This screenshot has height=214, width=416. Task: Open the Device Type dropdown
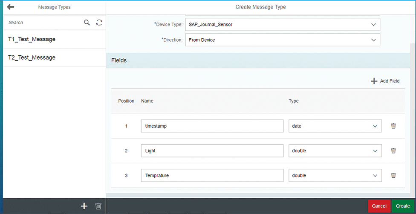[x=282, y=24]
